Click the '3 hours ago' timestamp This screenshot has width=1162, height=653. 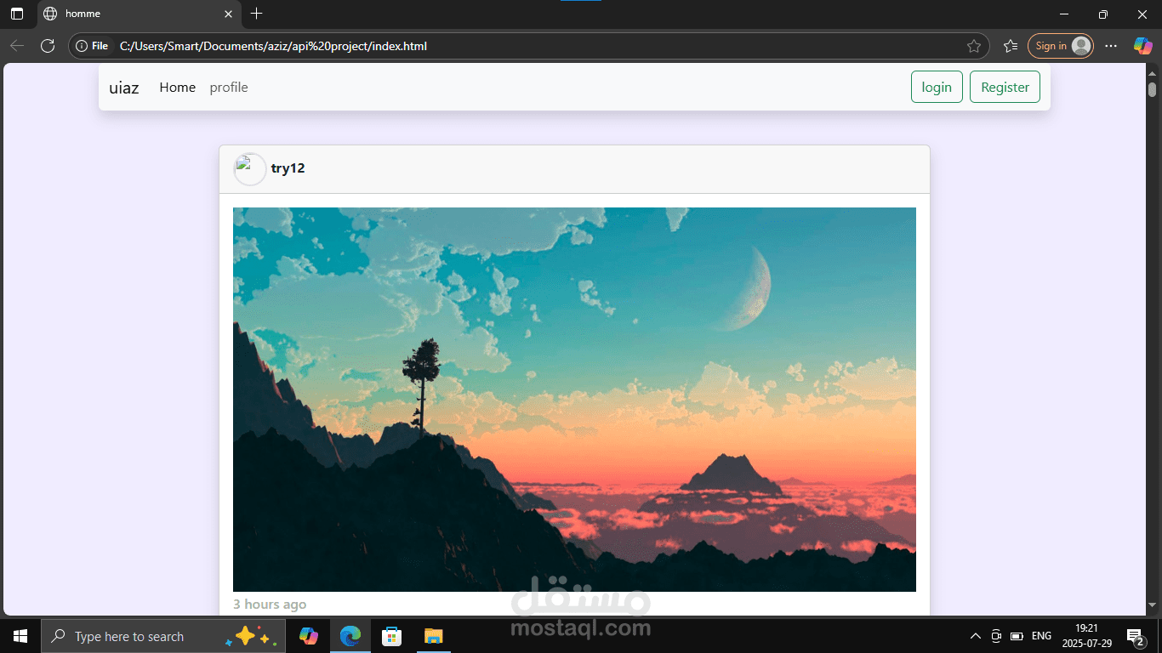pyautogui.click(x=270, y=605)
